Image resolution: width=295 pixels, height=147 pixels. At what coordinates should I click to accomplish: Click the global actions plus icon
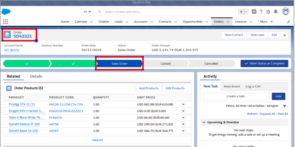[x=254, y=12]
